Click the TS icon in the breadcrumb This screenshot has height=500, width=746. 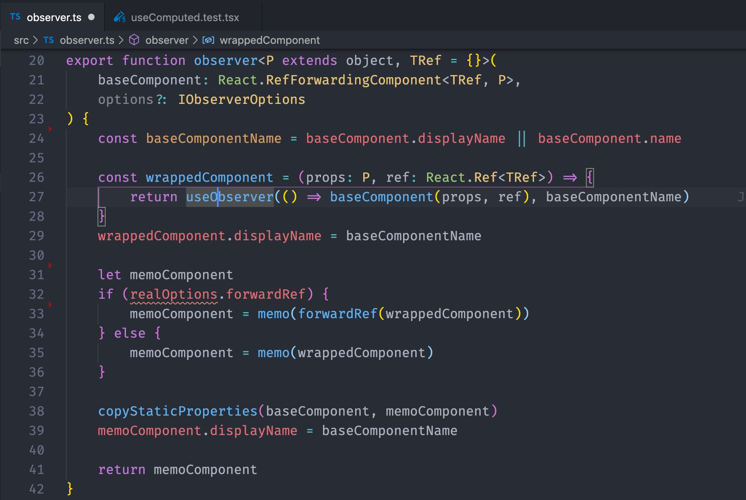coord(49,40)
